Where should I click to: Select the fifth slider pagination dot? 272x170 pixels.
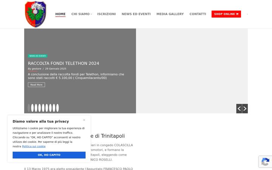(x=43, y=108)
